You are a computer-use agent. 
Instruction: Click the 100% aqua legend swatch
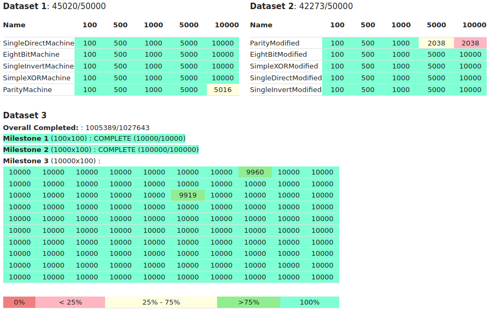[x=310, y=302]
